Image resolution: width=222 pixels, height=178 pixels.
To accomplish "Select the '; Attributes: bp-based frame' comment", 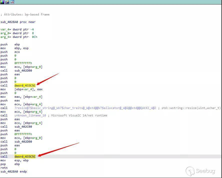I will (x=25, y=14).
